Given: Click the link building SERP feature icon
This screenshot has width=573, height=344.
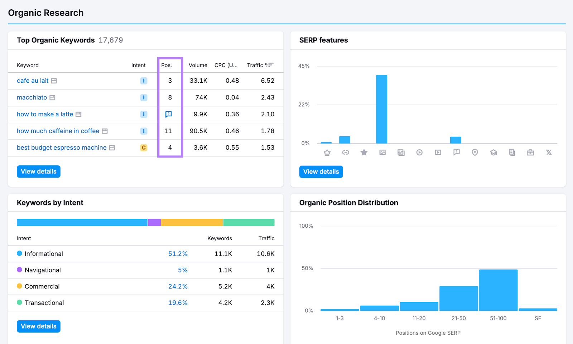Looking at the screenshot, I should (x=346, y=152).
